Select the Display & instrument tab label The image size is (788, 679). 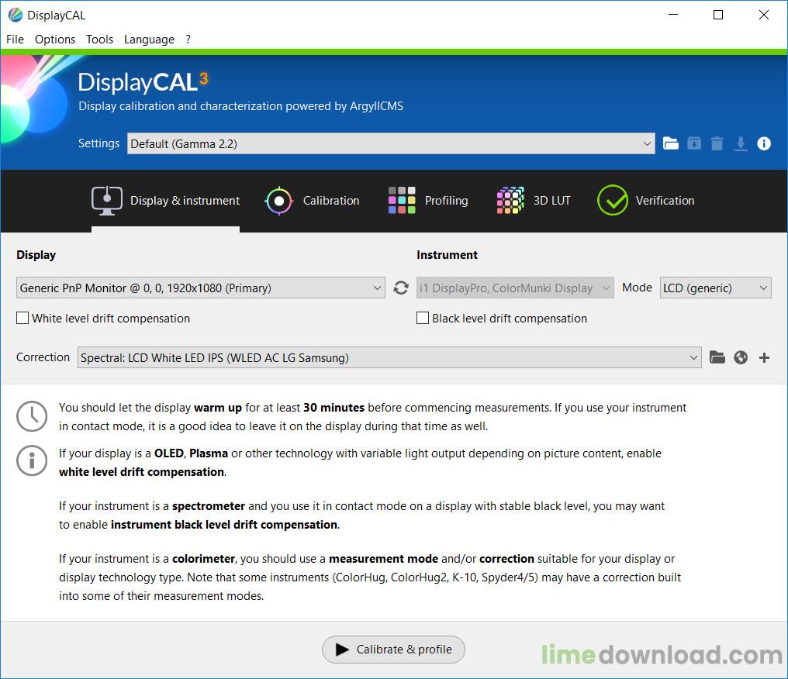185,201
